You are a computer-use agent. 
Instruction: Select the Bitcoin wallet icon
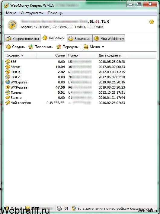pos(8,67)
